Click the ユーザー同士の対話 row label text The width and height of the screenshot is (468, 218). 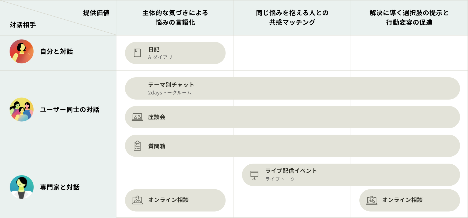click(x=70, y=110)
